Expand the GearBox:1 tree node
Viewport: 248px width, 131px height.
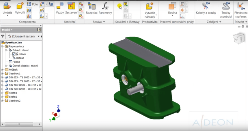[x=2, y=74]
